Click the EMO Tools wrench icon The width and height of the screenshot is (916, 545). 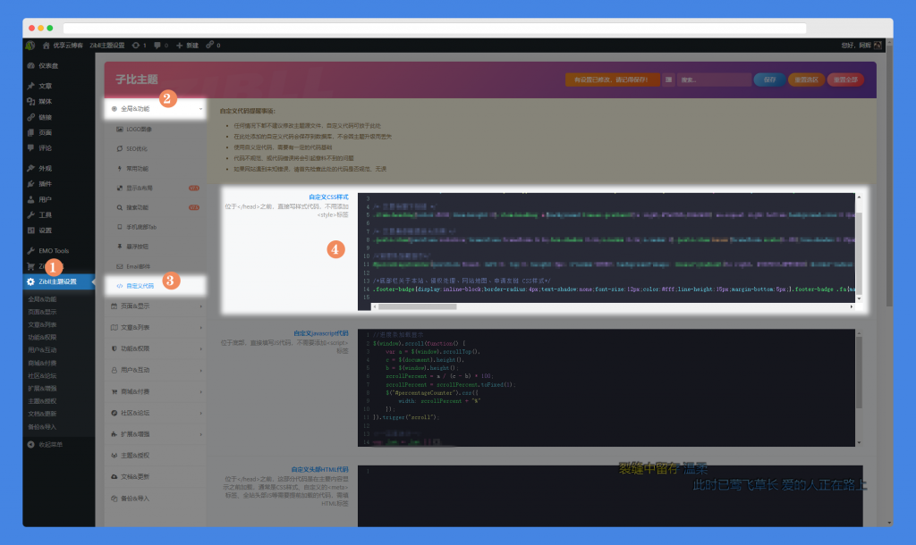tap(31, 250)
